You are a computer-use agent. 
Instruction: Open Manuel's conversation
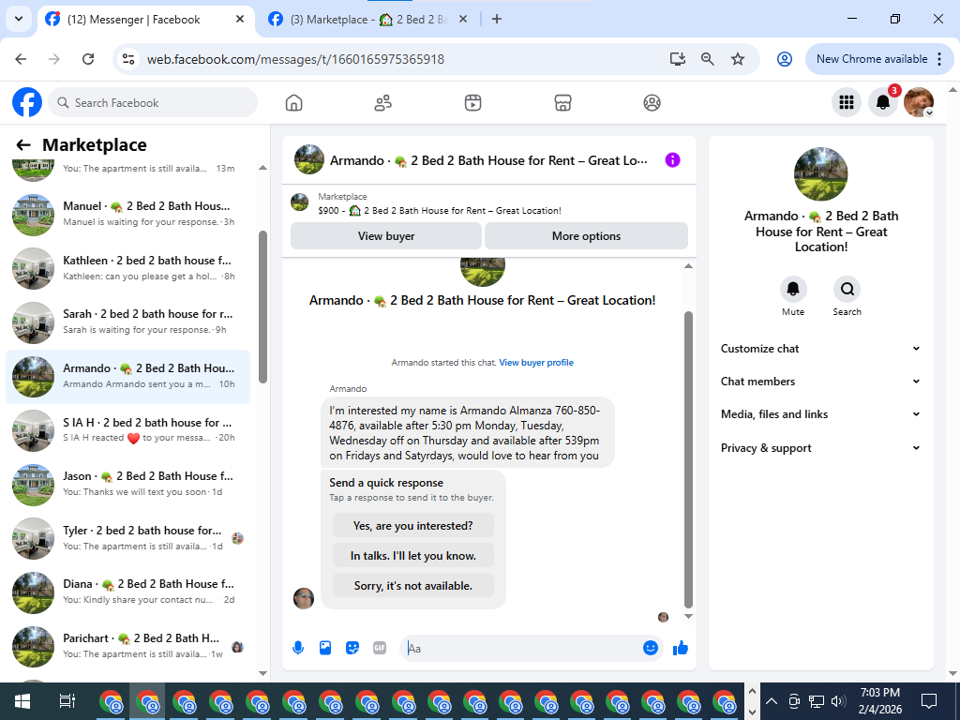pos(127,215)
